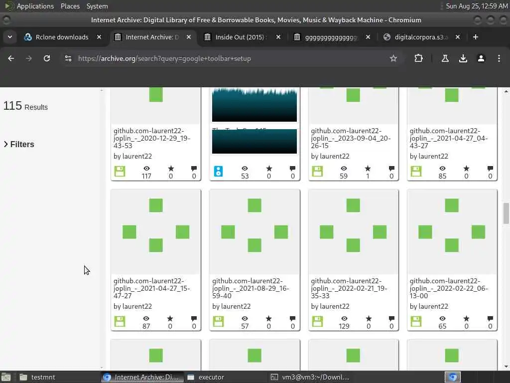Click 'by laurent22' on 2021-08-29 card

point(231,307)
